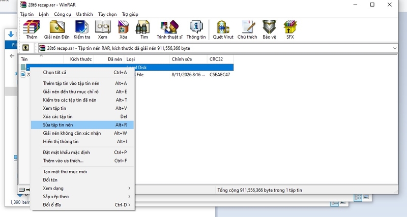Select Thêm tập tin vào tập tin nén
The image size is (407, 217).
(82, 83)
